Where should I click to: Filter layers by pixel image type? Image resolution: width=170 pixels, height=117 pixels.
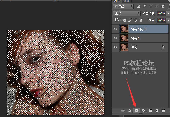click(139, 6)
